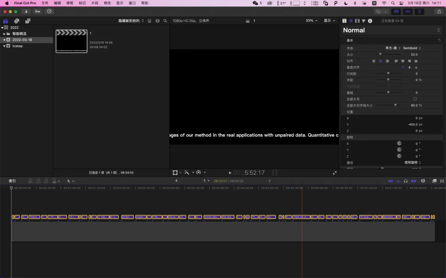446x278 pixels.
Task: Open the keyword editor key icon
Action: 37,12
